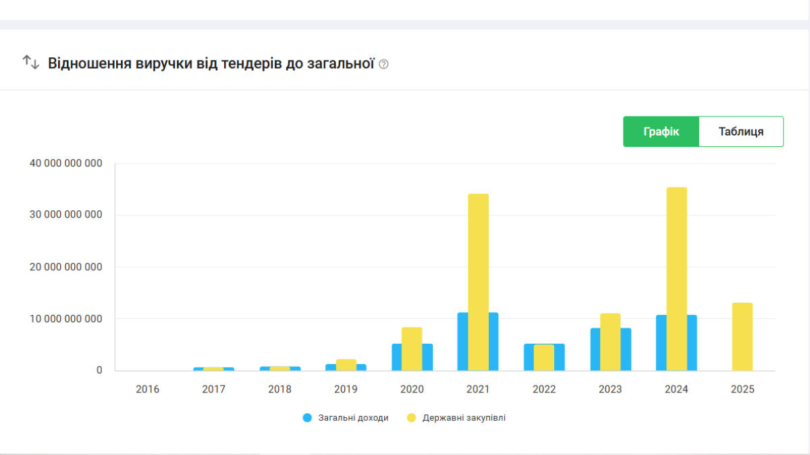The height and width of the screenshot is (455, 810).
Task: Toggle the Загальні доходи legend label
Action: tap(353, 418)
